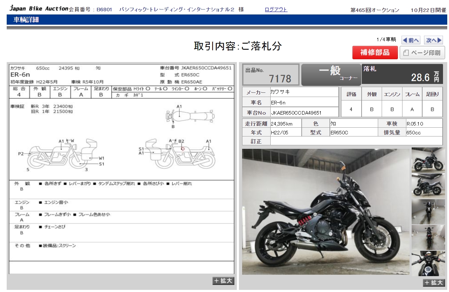Select the front view thumbnail
Image resolution: width=449 pixels, height=292 pixels.
[x=428, y=211]
